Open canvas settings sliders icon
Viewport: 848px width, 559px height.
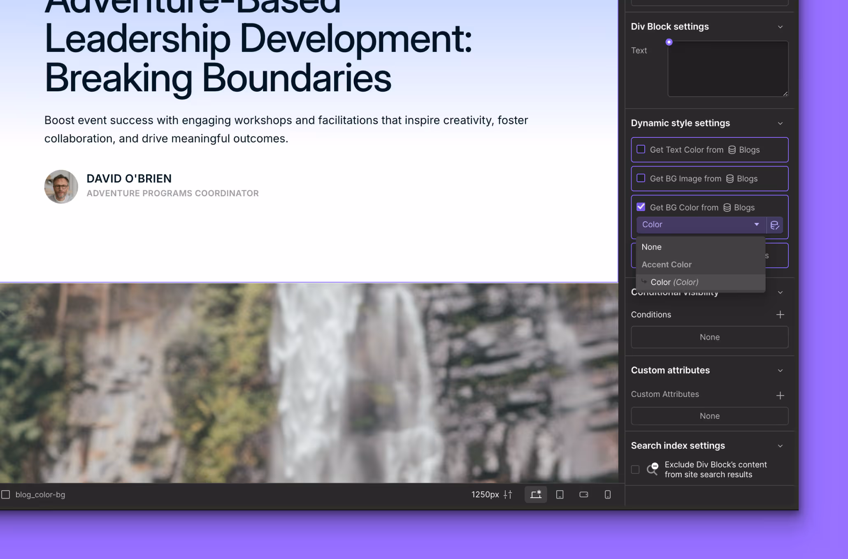coord(508,494)
